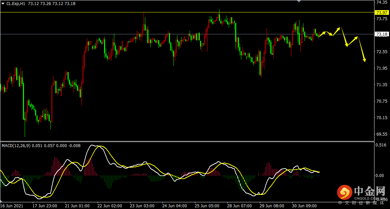Click the 22 Jun 02:00 time label

110,206
